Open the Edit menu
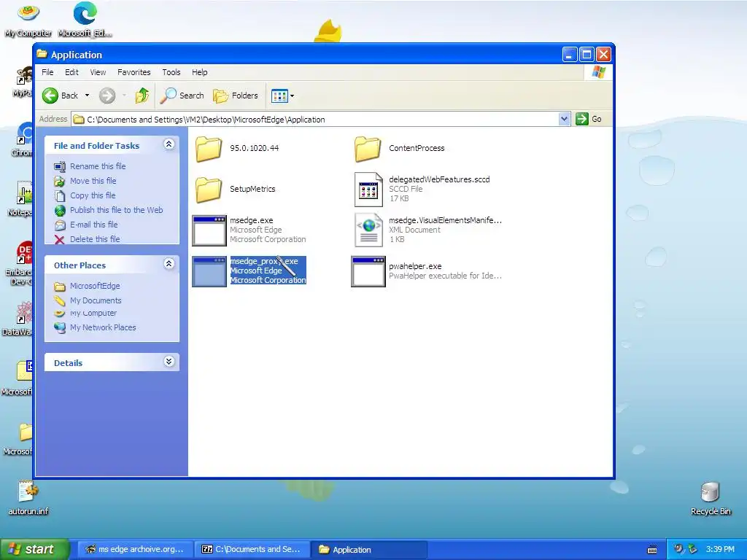 coord(72,72)
